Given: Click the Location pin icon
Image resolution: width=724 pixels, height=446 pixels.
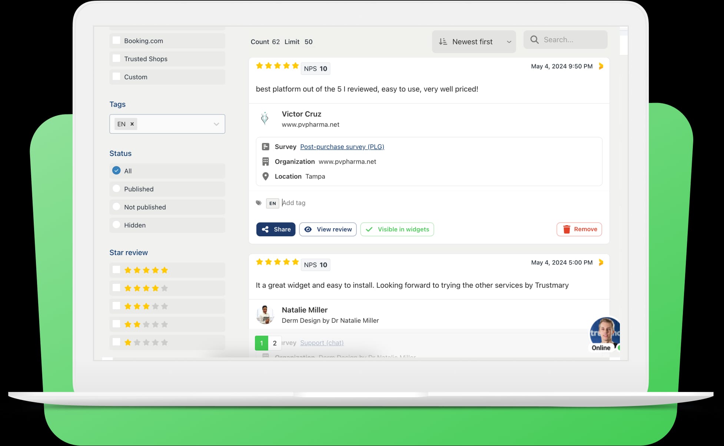Looking at the screenshot, I should pos(266,176).
